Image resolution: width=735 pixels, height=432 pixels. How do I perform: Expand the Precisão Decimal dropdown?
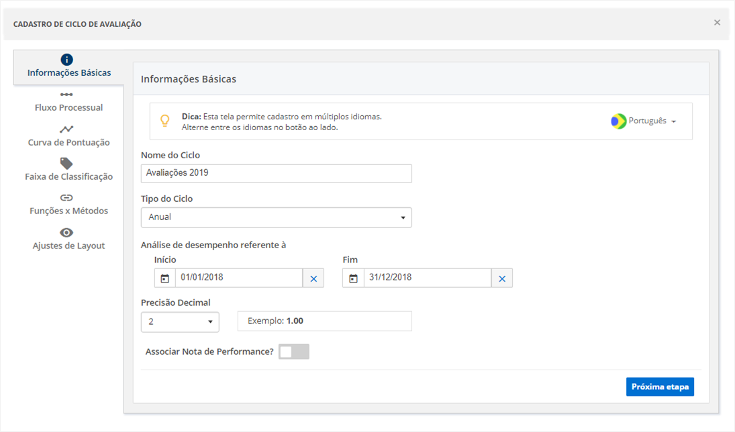[x=180, y=322]
